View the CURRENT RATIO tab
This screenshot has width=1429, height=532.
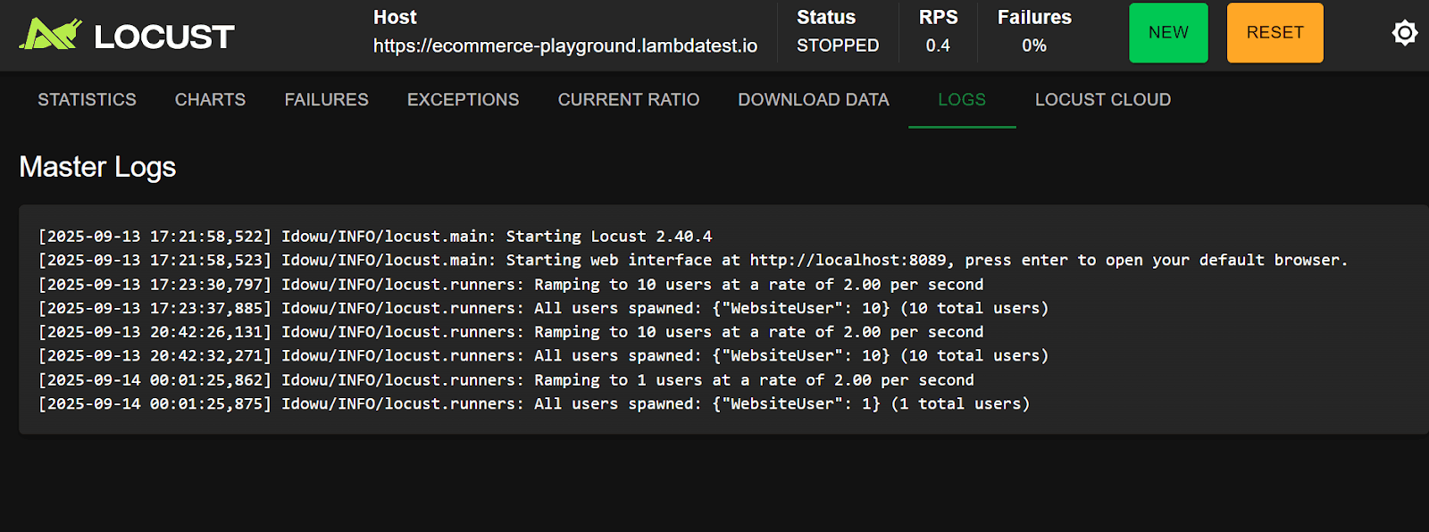(x=628, y=100)
